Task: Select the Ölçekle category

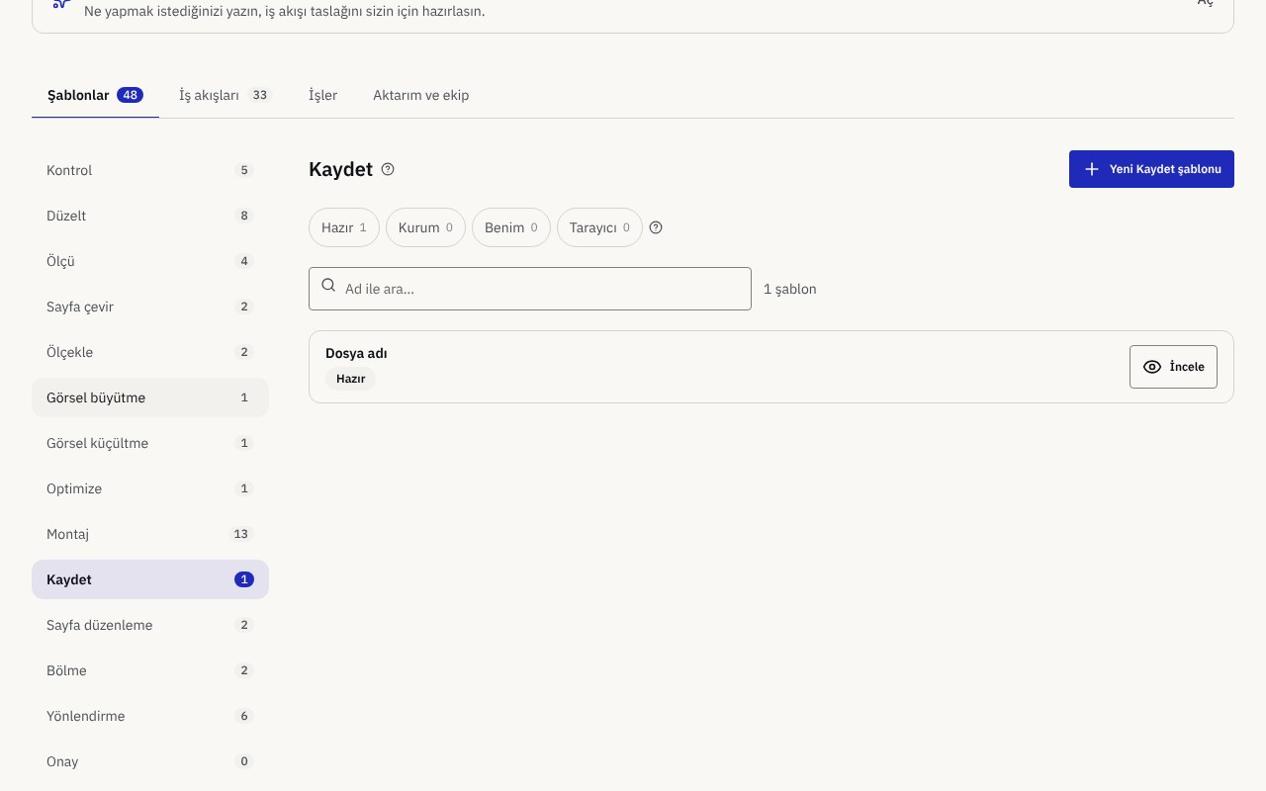Action: 150,352
